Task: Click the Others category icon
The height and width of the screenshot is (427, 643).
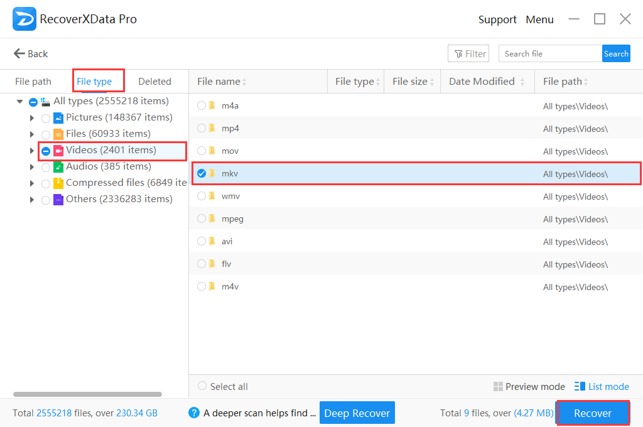Action: 58,199
